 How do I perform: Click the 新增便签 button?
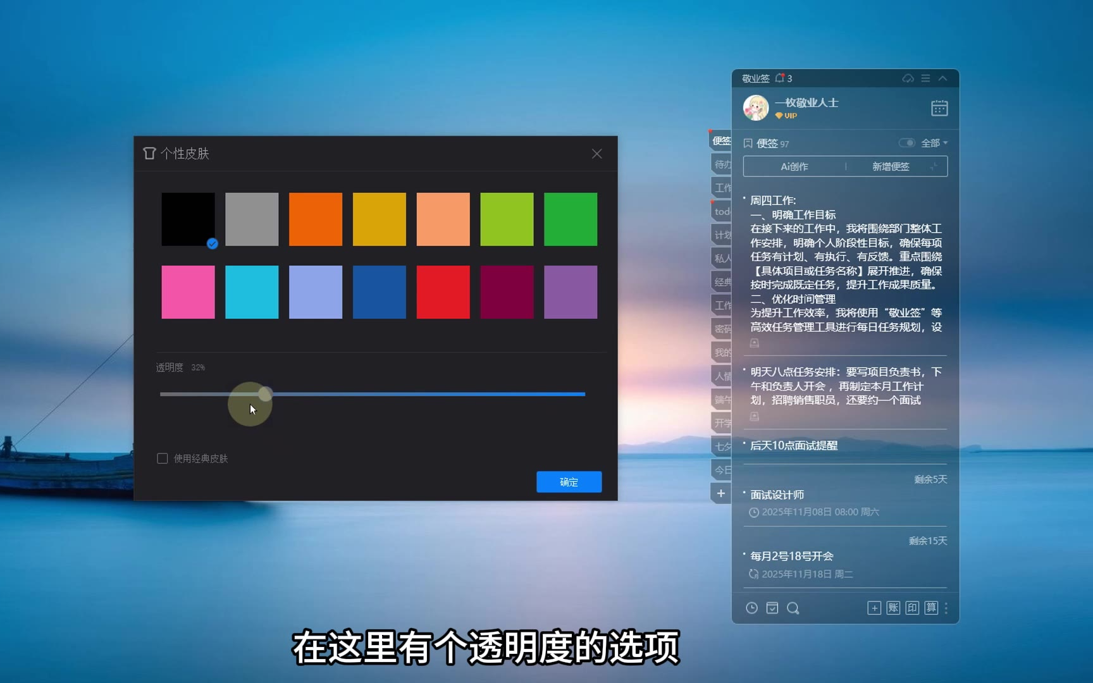891,166
